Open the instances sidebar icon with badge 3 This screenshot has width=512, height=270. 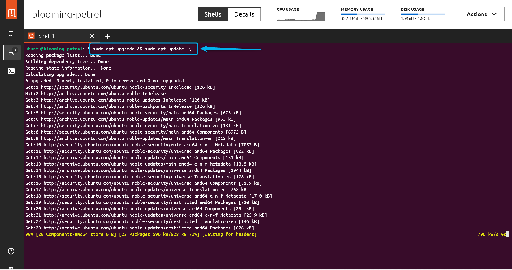(x=12, y=52)
